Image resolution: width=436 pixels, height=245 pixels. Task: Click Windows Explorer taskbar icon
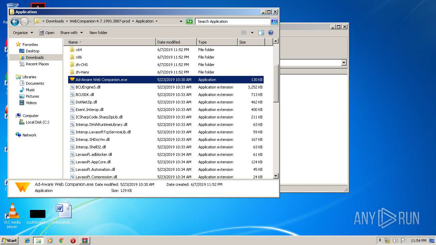click(x=38, y=240)
